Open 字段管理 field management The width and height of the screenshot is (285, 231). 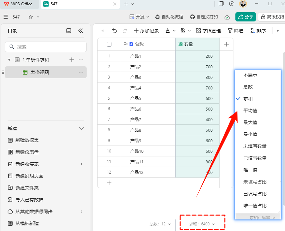pyautogui.click(x=208, y=31)
